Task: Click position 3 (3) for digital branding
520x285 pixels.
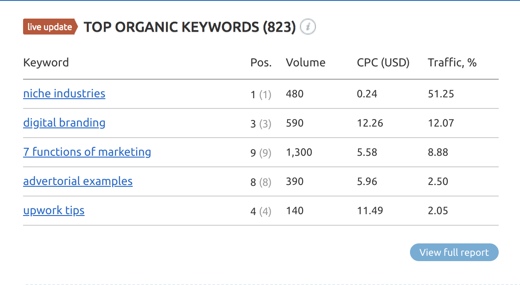Action: (261, 123)
